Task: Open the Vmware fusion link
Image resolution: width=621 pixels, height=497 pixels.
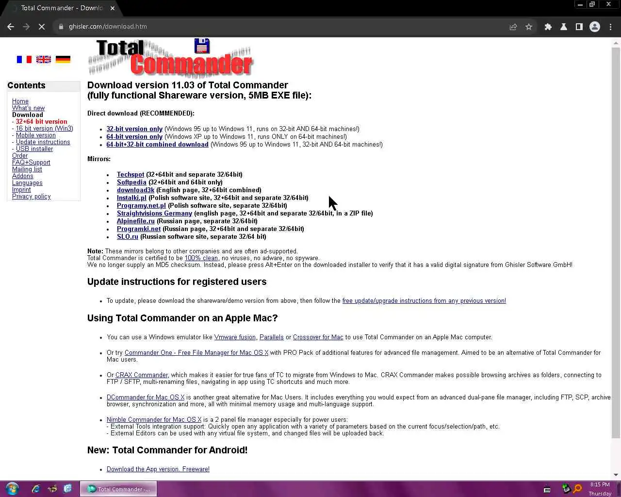Action: tap(235, 337)
